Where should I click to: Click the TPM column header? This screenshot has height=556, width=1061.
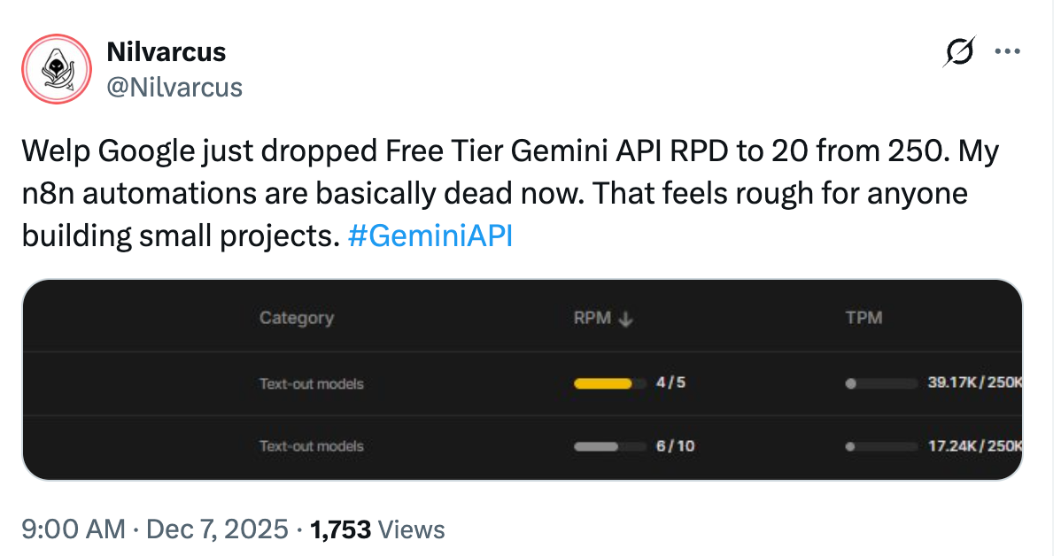coord(864,318)
